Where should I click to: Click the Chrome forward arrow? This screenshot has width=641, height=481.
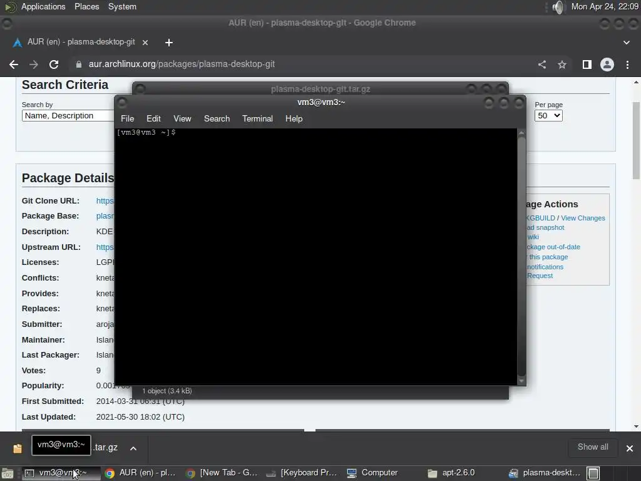34,65
